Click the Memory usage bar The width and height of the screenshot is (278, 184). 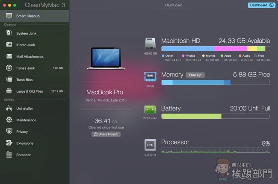pyautogui.click(x=216, y=82)
